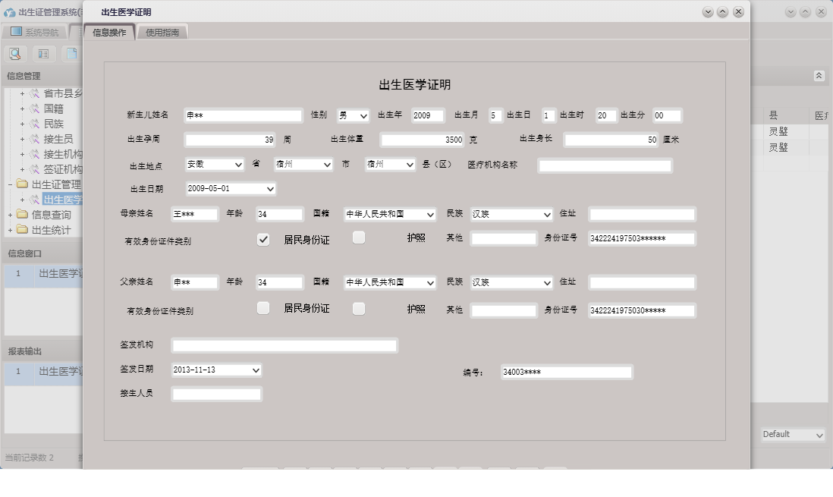Select the magnifier search icon in the toolbar

(x=14, y=53)
